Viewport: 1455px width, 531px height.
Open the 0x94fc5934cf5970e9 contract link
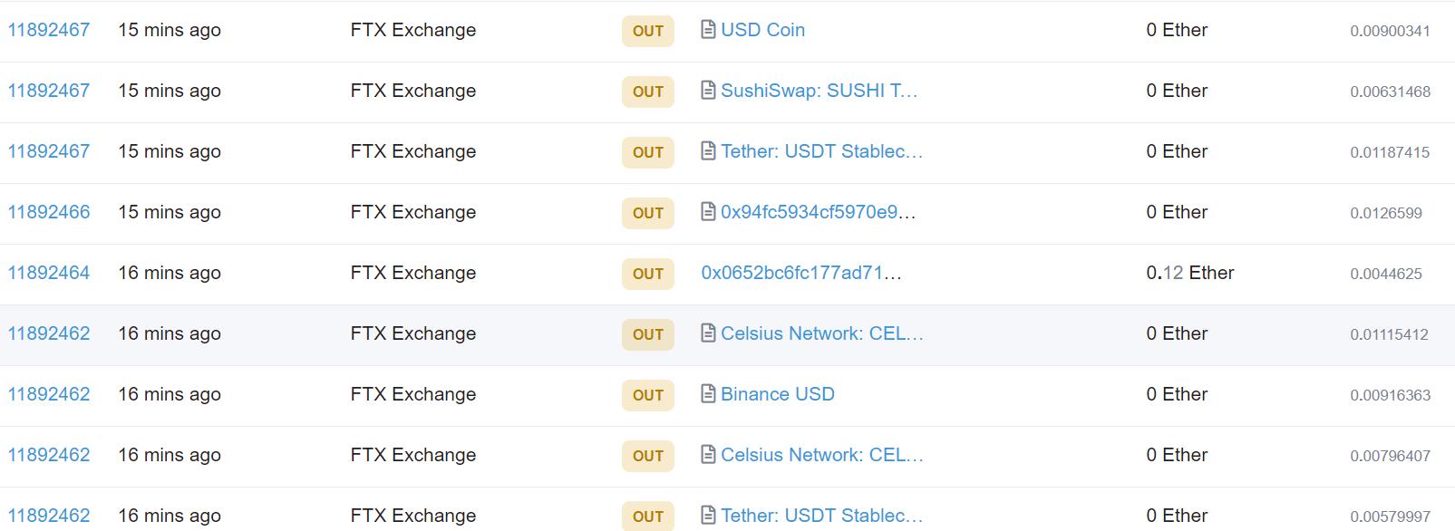point(818,212)
